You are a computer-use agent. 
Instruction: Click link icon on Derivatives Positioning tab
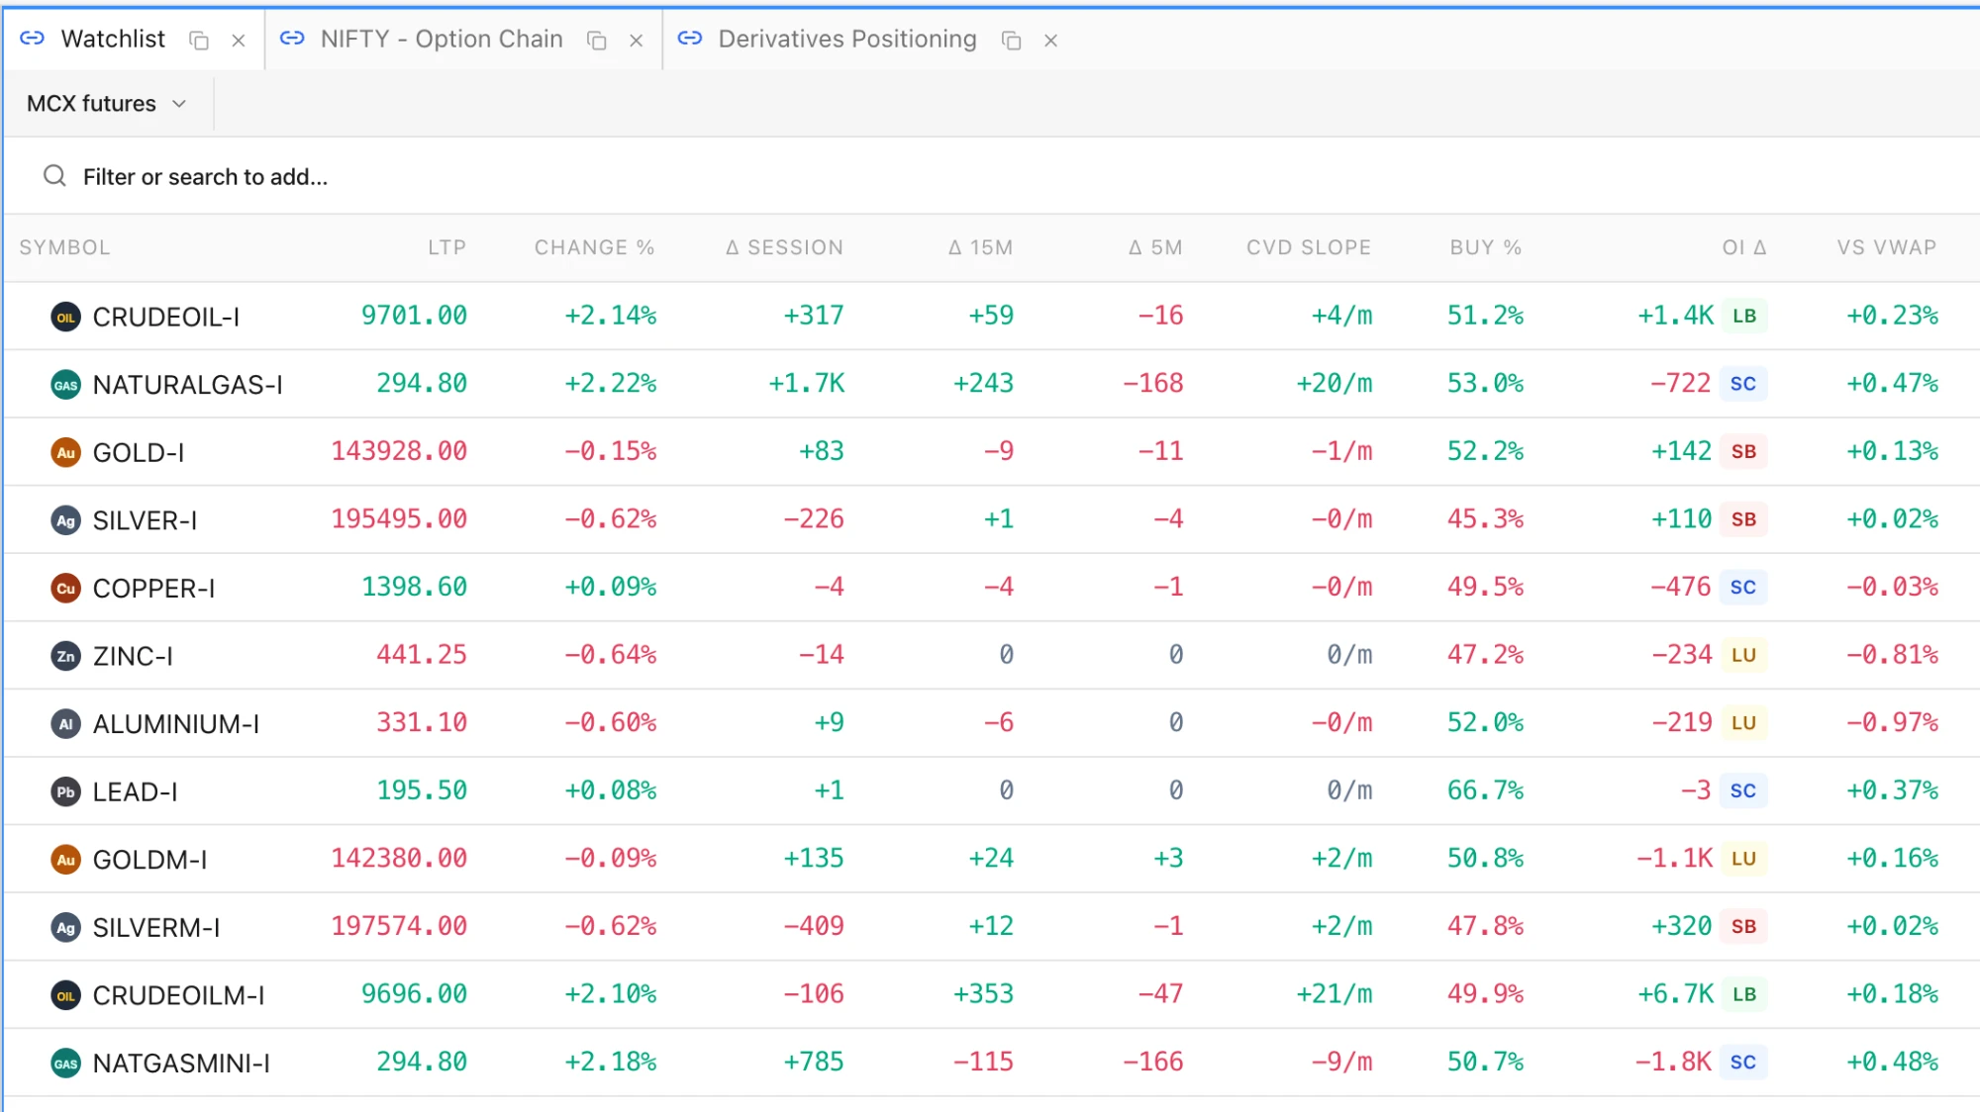(690, 39)
